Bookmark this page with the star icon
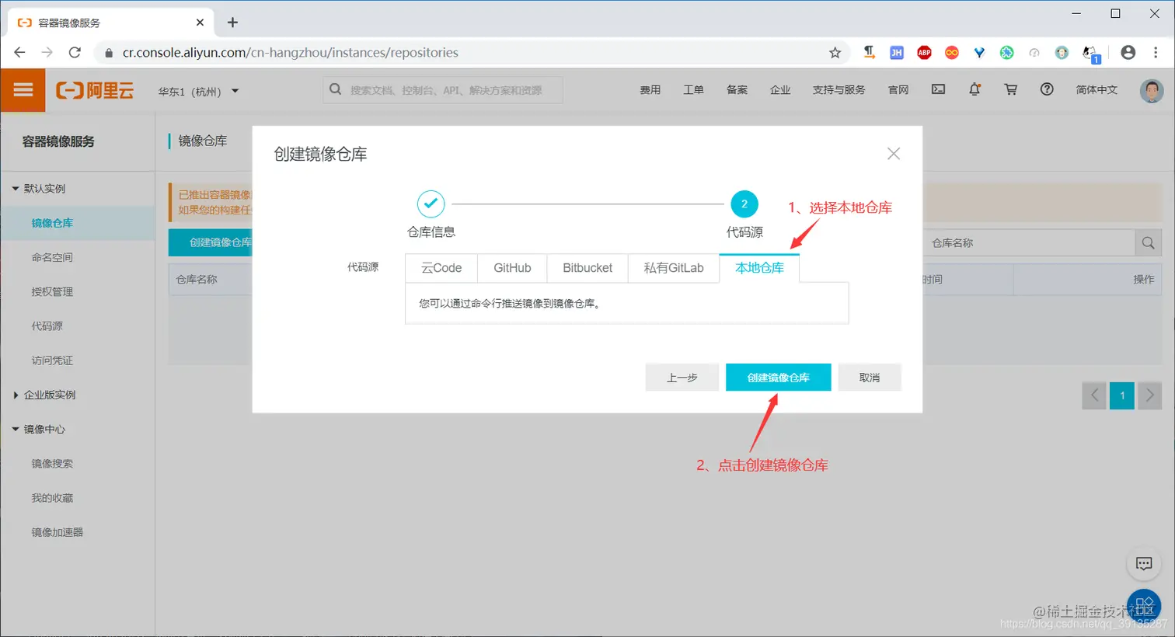The width and height of the screenshot is (1175, 637). click(835, 53)
